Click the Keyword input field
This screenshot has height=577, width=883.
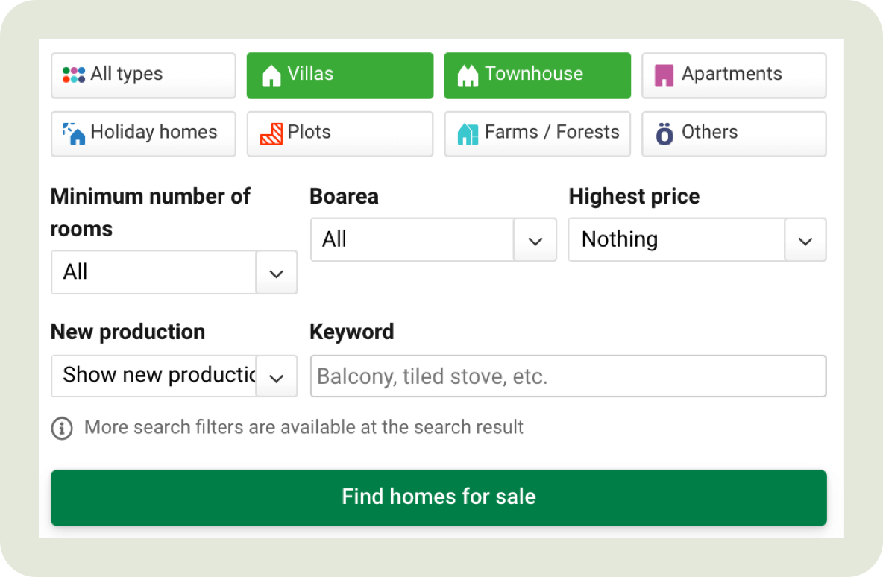pyautogui.click(x=568, y=376)
